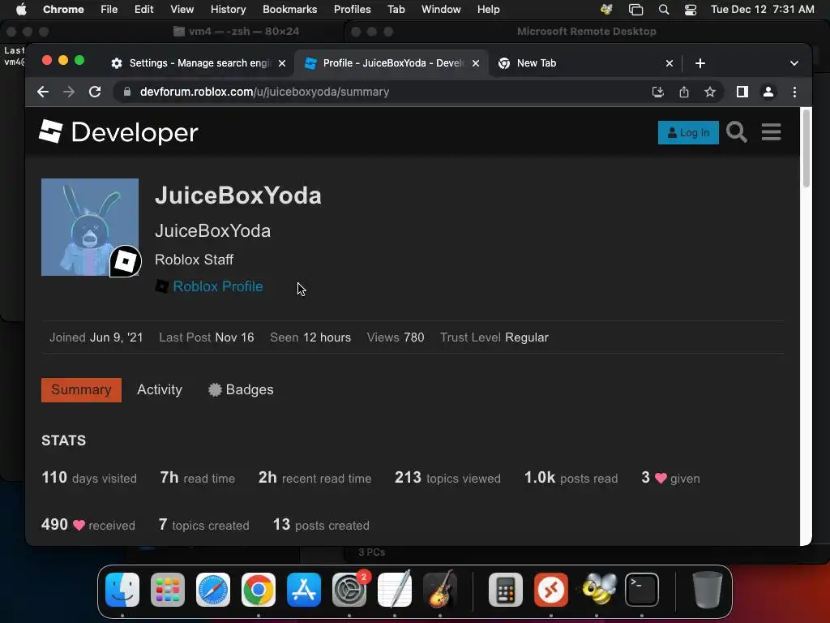Click the share page icon
The image size is (830, 623).
[x=684, y=92]
